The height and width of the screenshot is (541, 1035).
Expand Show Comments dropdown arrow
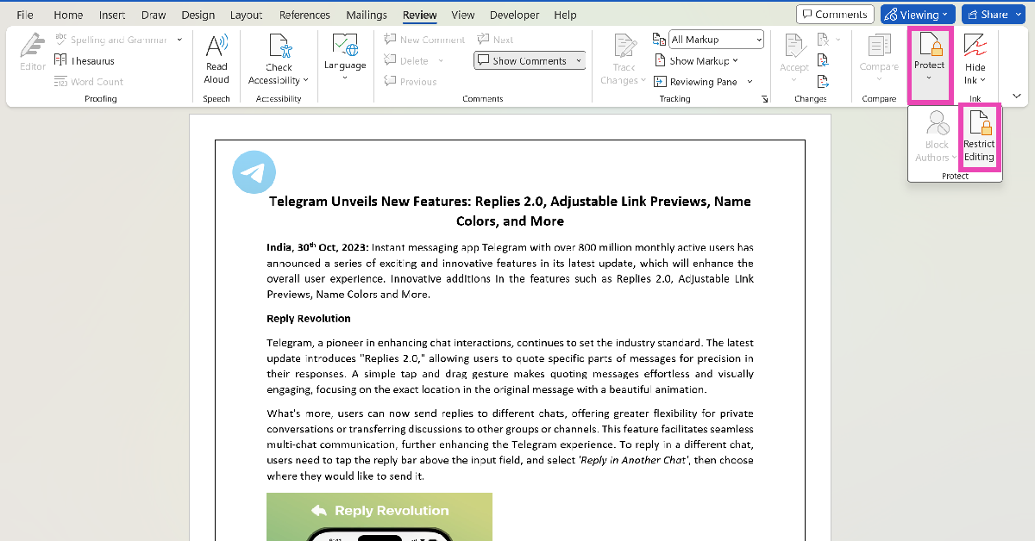point(578,61)
